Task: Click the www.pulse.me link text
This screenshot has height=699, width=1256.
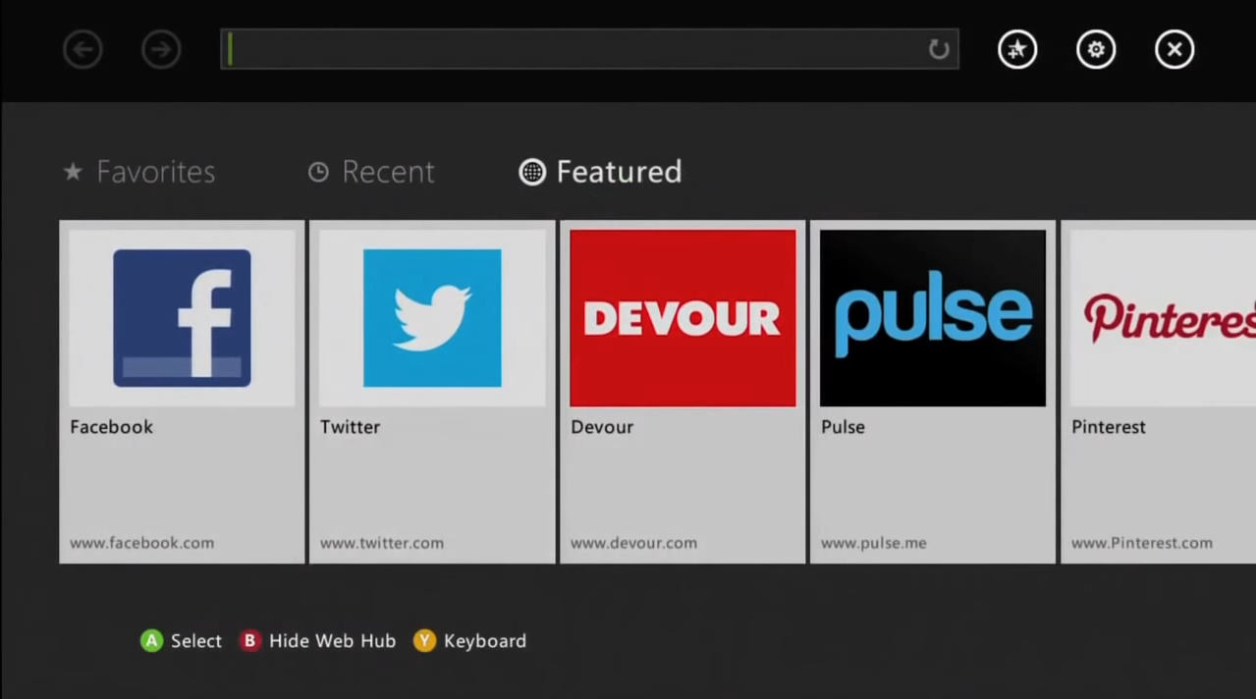Action: click(x=873, y=543)
